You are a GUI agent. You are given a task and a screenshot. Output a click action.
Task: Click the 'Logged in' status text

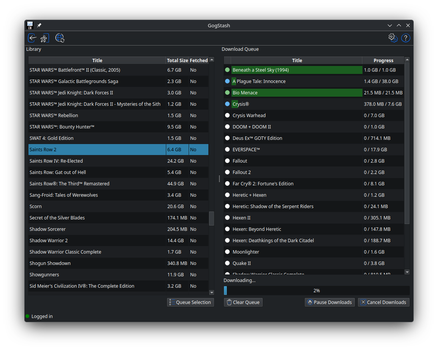point(42,316)
